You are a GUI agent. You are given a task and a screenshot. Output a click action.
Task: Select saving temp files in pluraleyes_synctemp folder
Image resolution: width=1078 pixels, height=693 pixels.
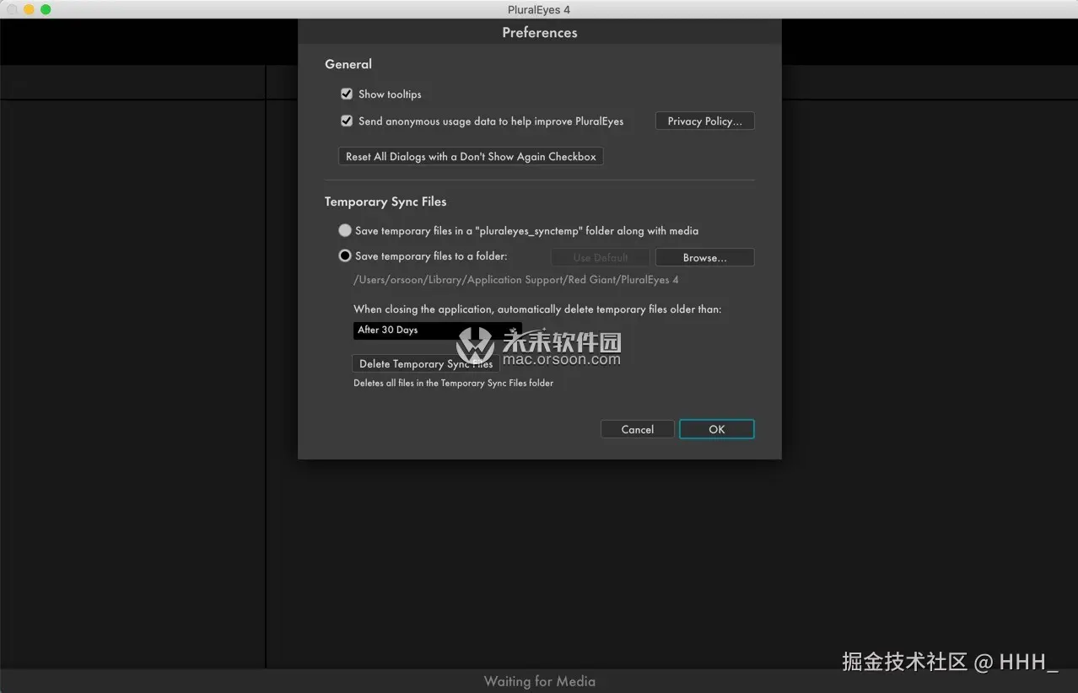345,230
